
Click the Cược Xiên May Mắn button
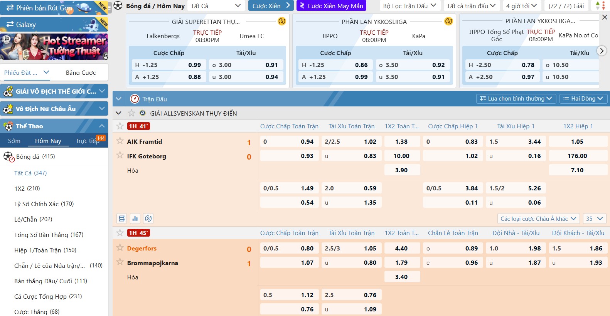pyautogui.click(x=331, y=6)
